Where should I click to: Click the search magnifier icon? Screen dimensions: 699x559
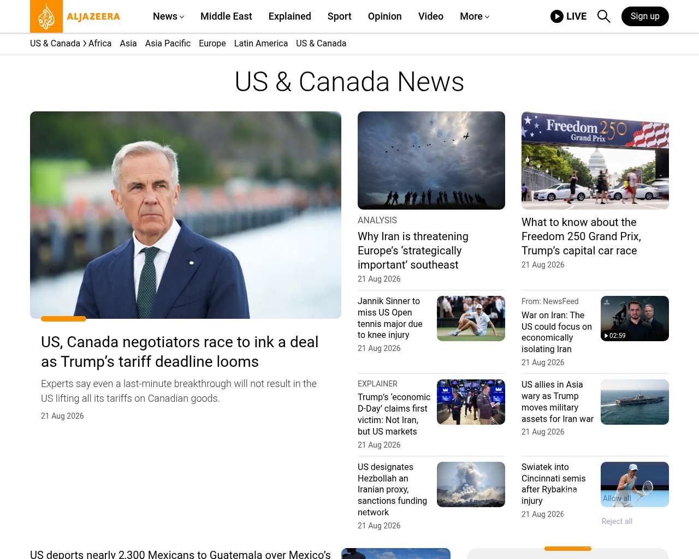(x=603, y=16)
